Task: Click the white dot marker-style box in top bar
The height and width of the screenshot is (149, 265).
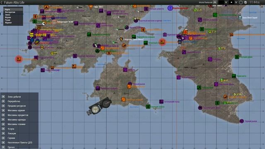Action: (x=231, y=2)
